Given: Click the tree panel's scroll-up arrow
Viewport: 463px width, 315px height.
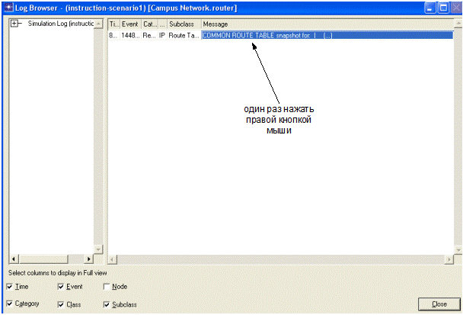Looking at the screenshot, I should (98, 23).
